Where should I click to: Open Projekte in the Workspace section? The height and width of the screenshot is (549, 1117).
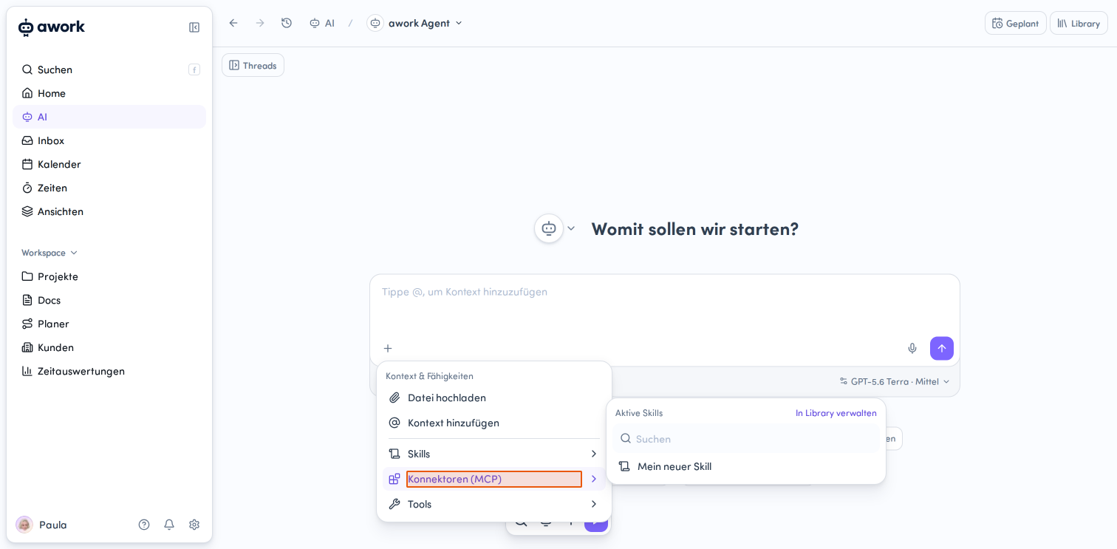pos(109,276)
